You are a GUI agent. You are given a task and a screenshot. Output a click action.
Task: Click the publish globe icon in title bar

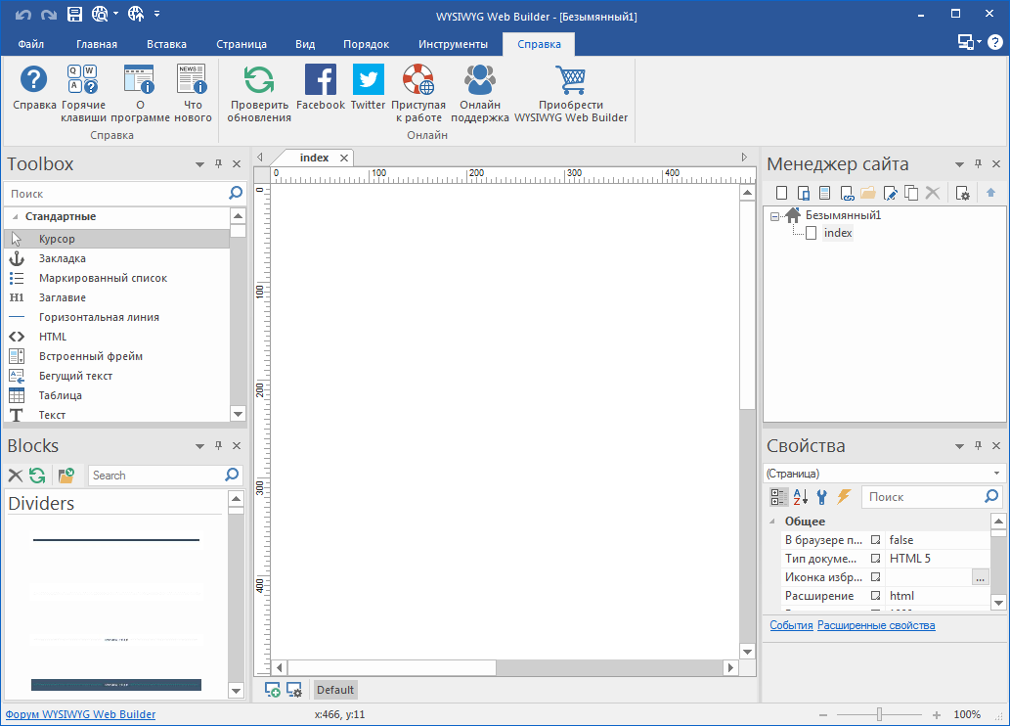click(x=136, y=14)
